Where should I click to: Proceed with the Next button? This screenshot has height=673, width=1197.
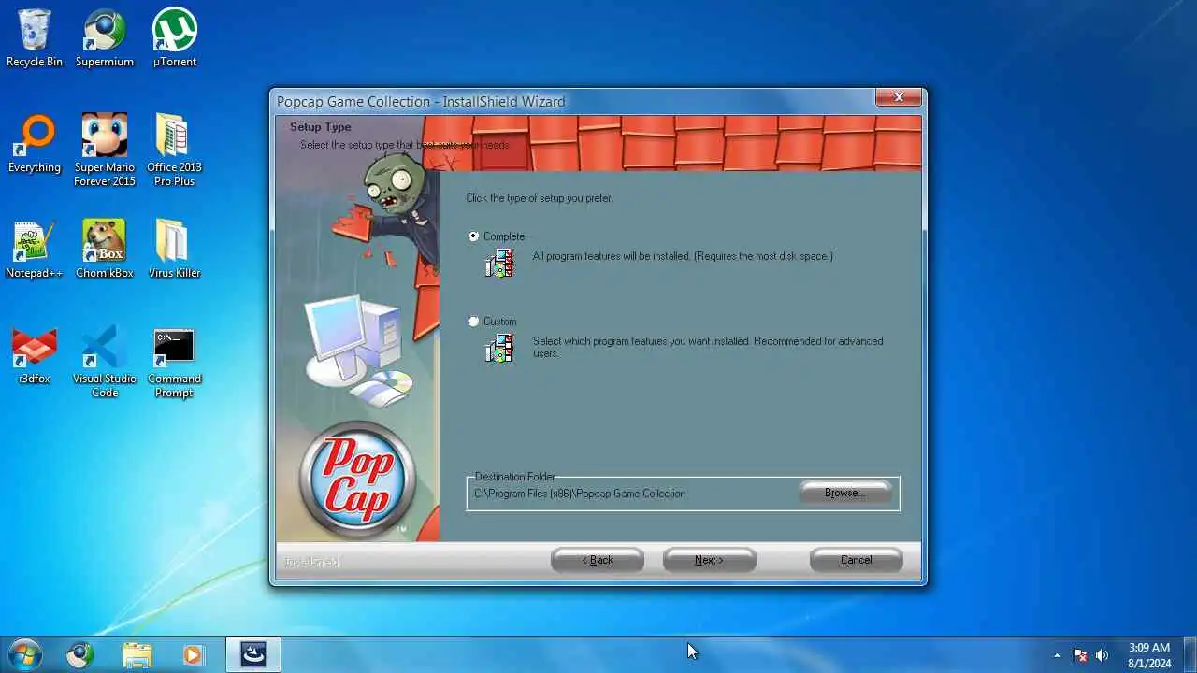point(709,560)
